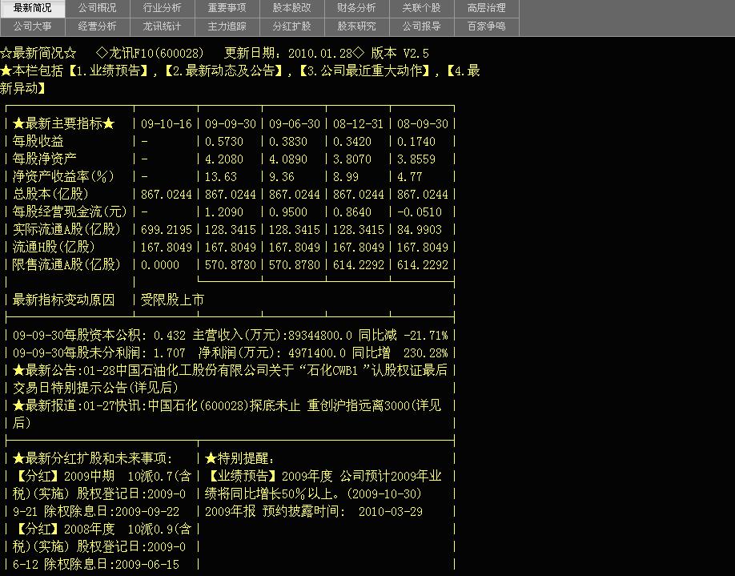Image resolution: width=735 pixels, height=576 pixels.
Task: Click net asset value 4.0890
Action: coord(288,159)
